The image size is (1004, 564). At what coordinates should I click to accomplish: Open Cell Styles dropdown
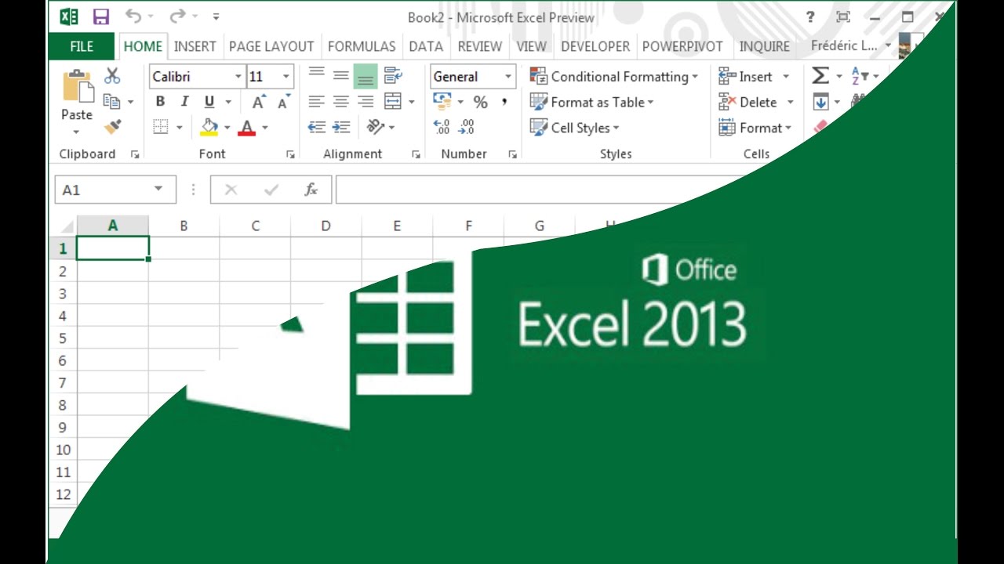tap(575, 128)
